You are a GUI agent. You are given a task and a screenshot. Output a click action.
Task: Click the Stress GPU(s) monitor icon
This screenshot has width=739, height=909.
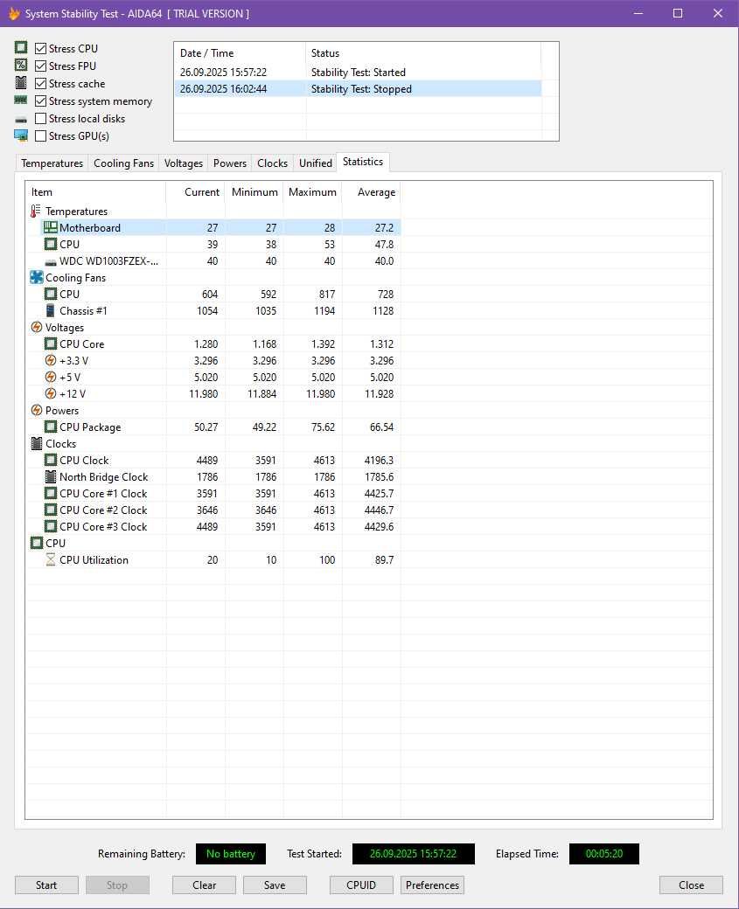pos(21,135)
